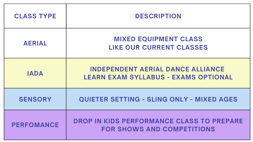Click the words EXAMS OPTIONAL
253x142 pixels.
pyautogui.click(x=202, y=77)
